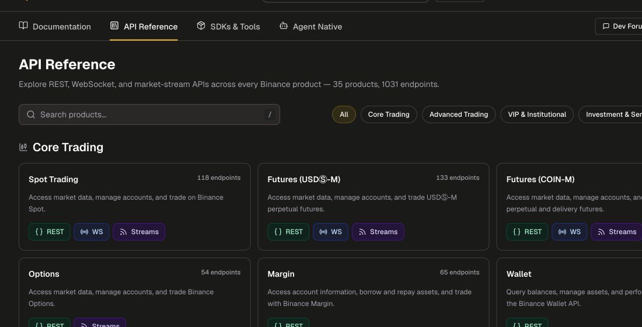642x327 pixels.
Task: Click the Futures USDⓈ-M Streams feed icon
Action: [x=362, y=232]
